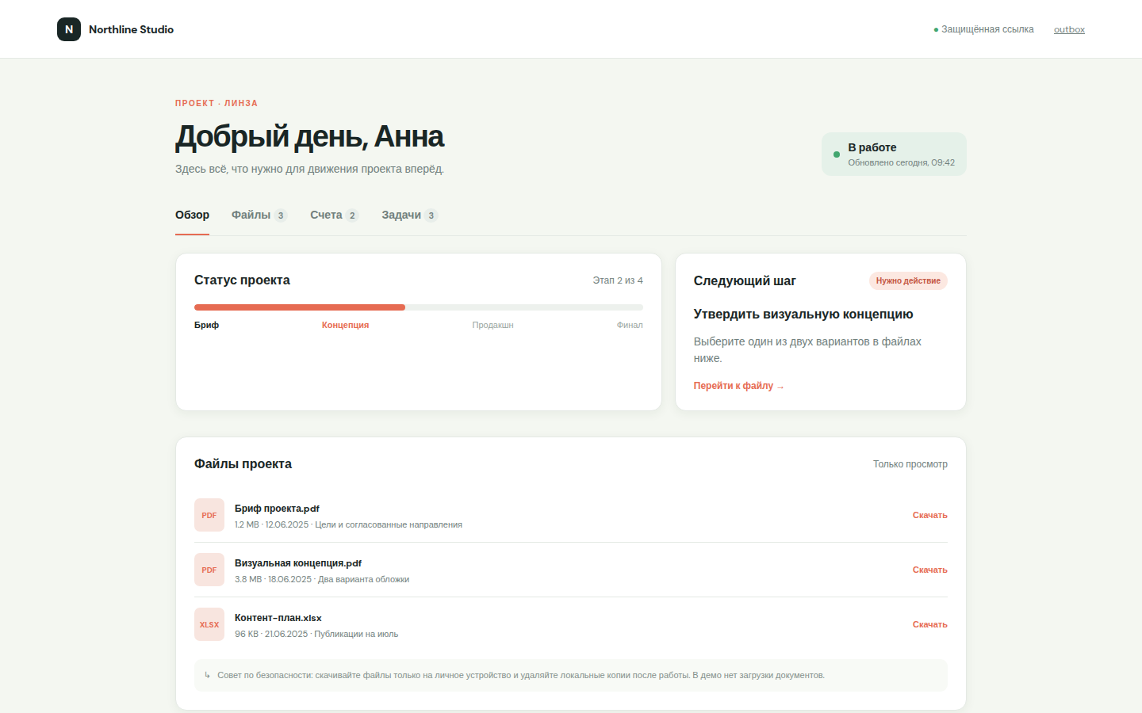Image resolution: width=1142 pixels, height=713 pixels.
Task: Click the PDF icon for Визуальная концепция.pdf
Action: coord(209,570)
